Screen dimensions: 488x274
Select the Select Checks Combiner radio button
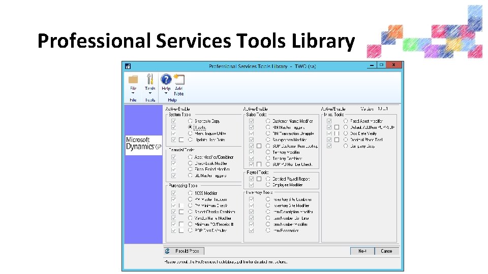click(x=190, y=212)
